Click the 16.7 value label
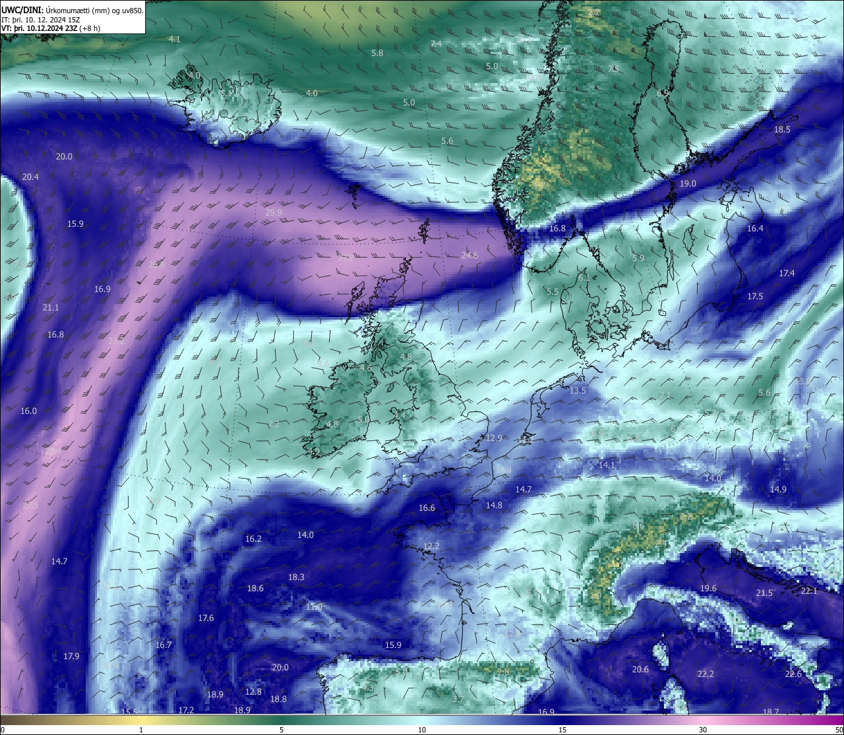This screenshot has height=735, width=844. (164, 645)
